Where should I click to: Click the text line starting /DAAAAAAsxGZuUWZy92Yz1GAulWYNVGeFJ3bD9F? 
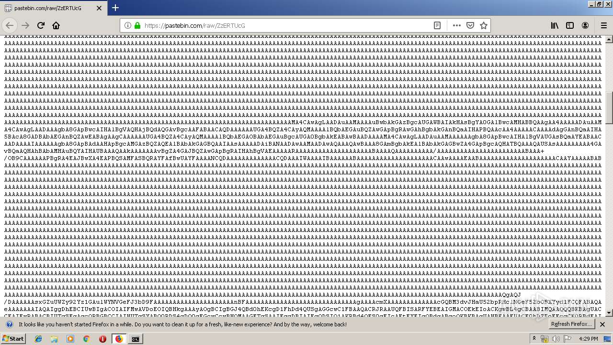click(x=303, y=302)
